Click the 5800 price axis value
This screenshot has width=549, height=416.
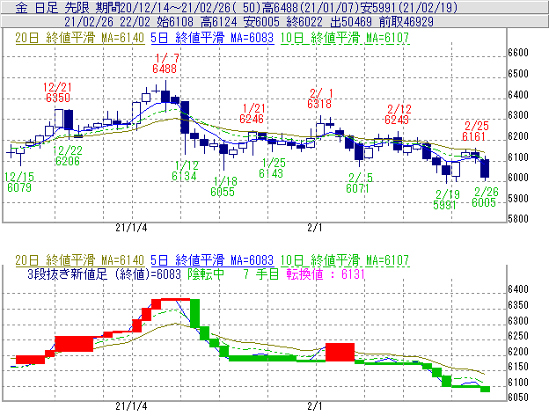(x=518, y=219)
